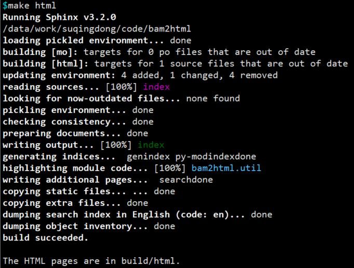Click 'The HTML pages are in build/html.' line
Image resolution: width=354 pixels, height=268 pixels.
pos(91,261)
